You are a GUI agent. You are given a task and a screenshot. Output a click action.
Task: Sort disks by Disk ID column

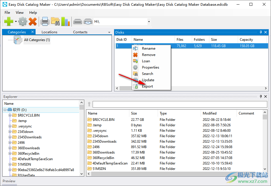(122, 39)
